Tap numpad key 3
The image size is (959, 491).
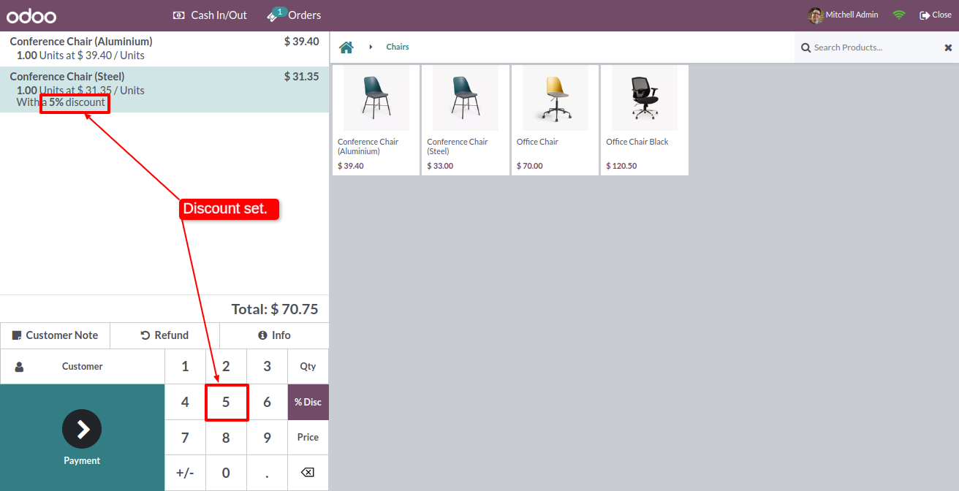[x=267, y=366]
